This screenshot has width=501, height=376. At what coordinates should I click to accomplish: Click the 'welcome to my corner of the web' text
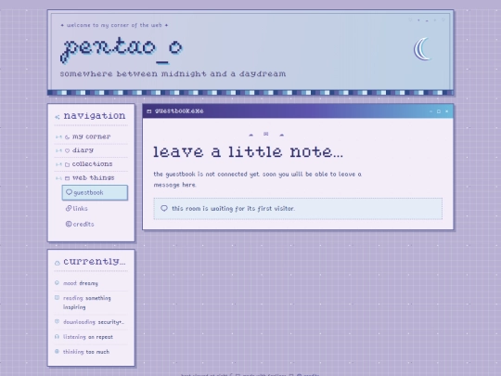114,25
